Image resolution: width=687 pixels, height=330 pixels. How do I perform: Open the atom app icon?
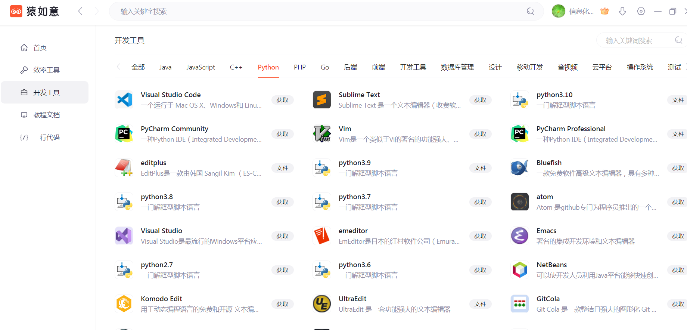pyautogui.click(x=520, y=202)
